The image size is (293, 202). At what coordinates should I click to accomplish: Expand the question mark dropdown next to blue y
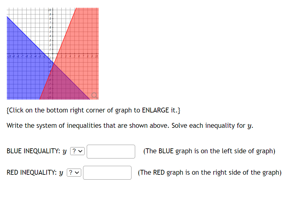78,151
